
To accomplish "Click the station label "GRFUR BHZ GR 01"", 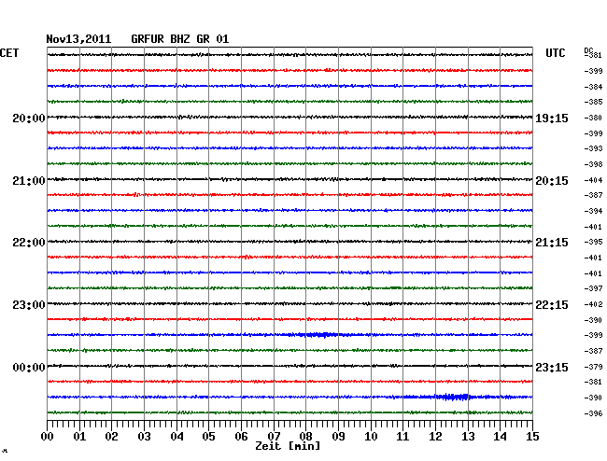I will (x=180, y=39).
